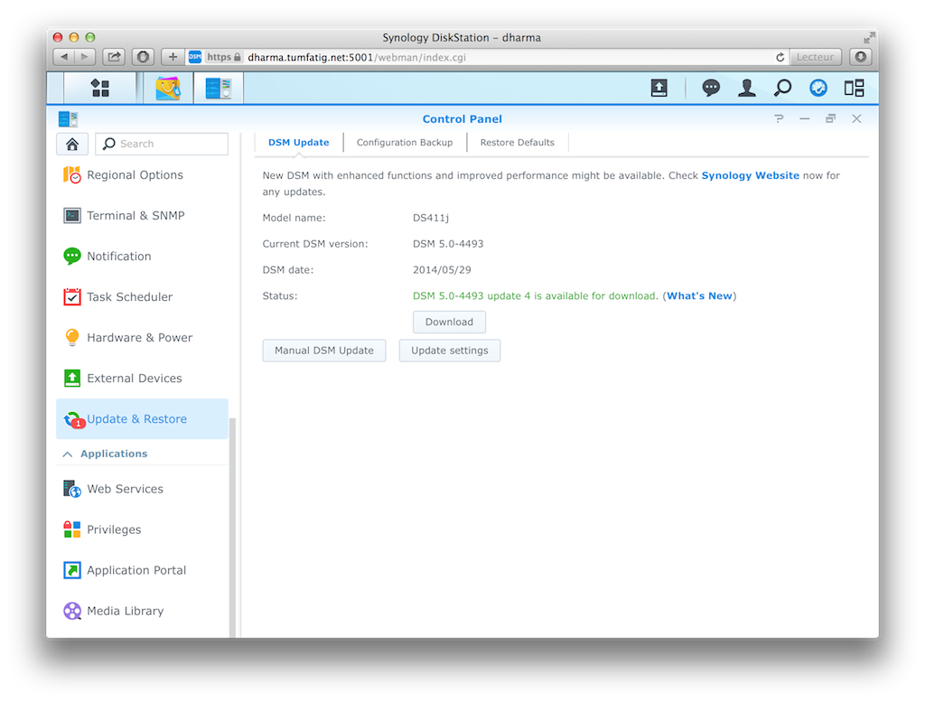The image size is (925, 702).
Task: Open the blue system status icon
Action: click(x=818, y=88)
